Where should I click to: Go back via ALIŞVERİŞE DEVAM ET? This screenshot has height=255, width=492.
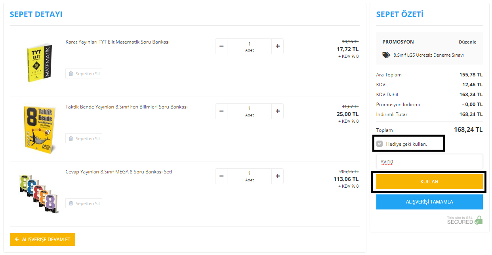click(x=42, y=240)
